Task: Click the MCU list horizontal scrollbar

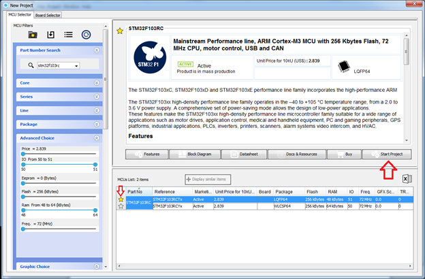Action: [x=264, y=266]
